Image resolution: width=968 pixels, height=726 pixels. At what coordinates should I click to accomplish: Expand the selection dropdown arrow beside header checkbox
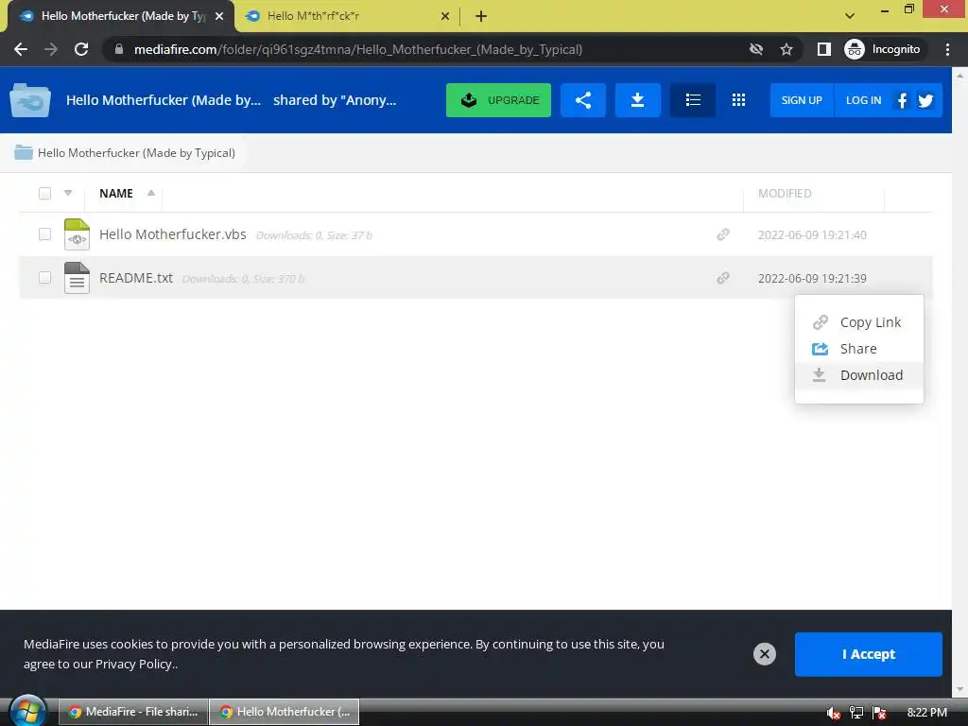(68, 193)
